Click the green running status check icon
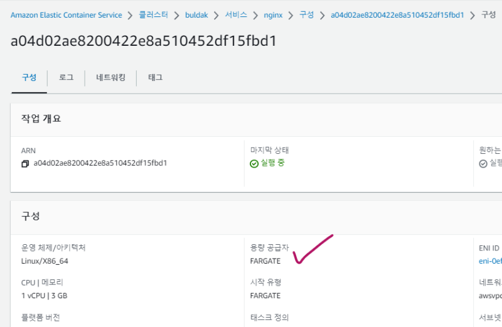Screen dimensions: 502x327 (x=254, y=164)
